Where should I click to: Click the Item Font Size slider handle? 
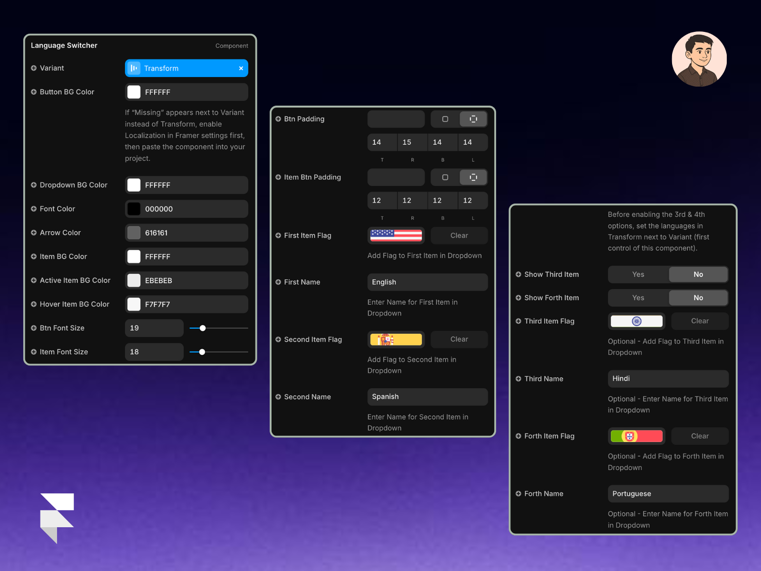click(x=202, y=352)
